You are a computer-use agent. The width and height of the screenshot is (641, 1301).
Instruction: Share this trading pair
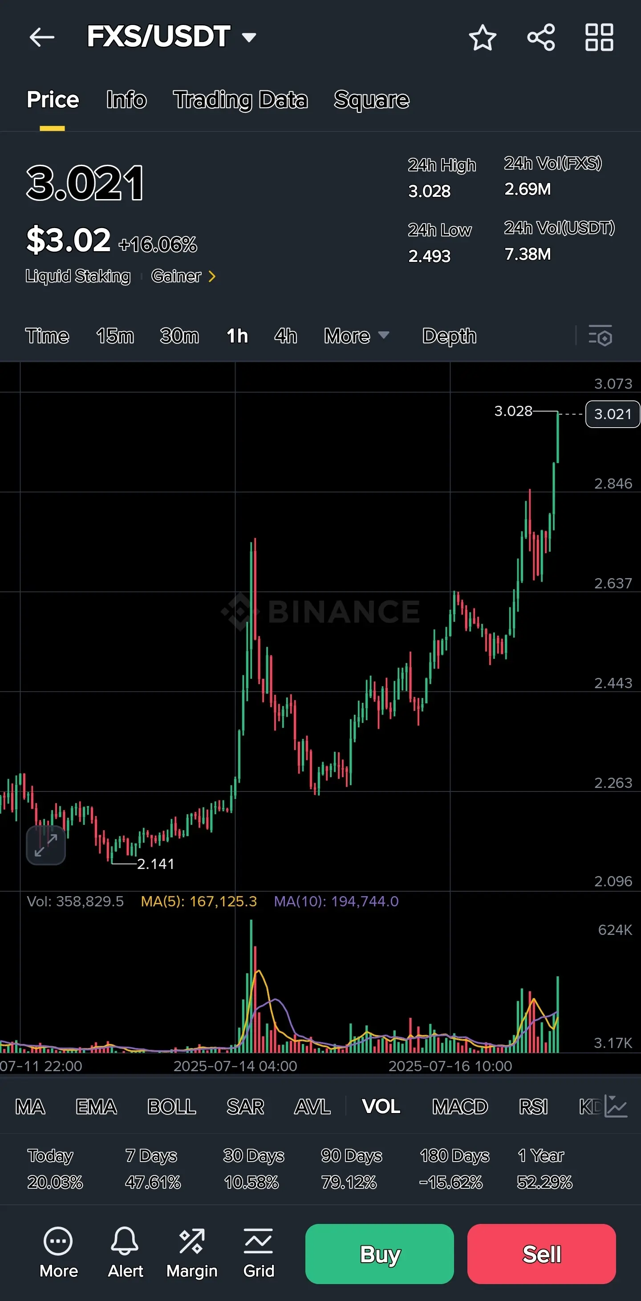[x=541, y=37]
